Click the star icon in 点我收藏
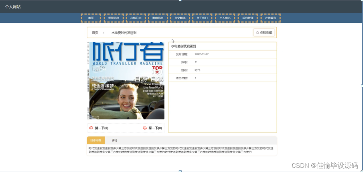 258,33
